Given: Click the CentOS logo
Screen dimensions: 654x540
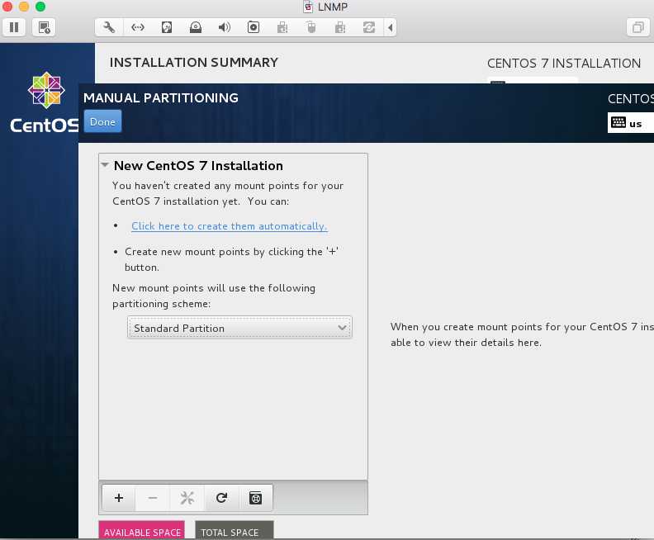Looking at the screenshot, I should pos(46,102).
